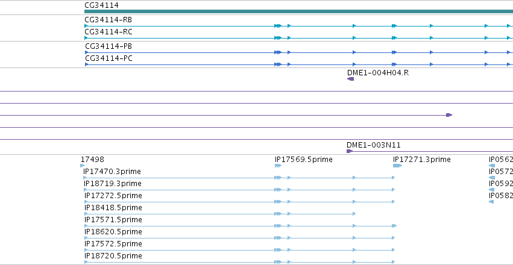Select the IP18418.5prime alignment line

pyautogui.click(x=220, y=214)
